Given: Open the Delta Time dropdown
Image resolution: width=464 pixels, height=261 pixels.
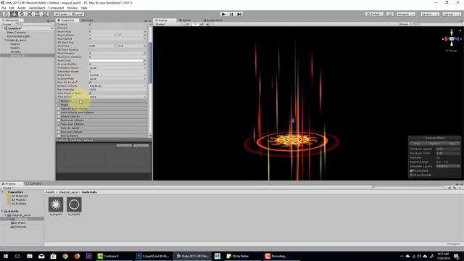Looking at the screenshot, I should [117, 75].
